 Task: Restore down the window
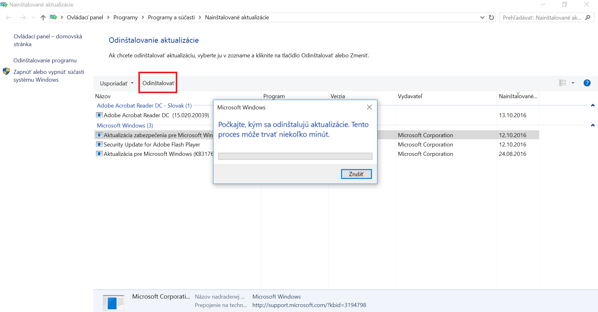pos(565,4)
